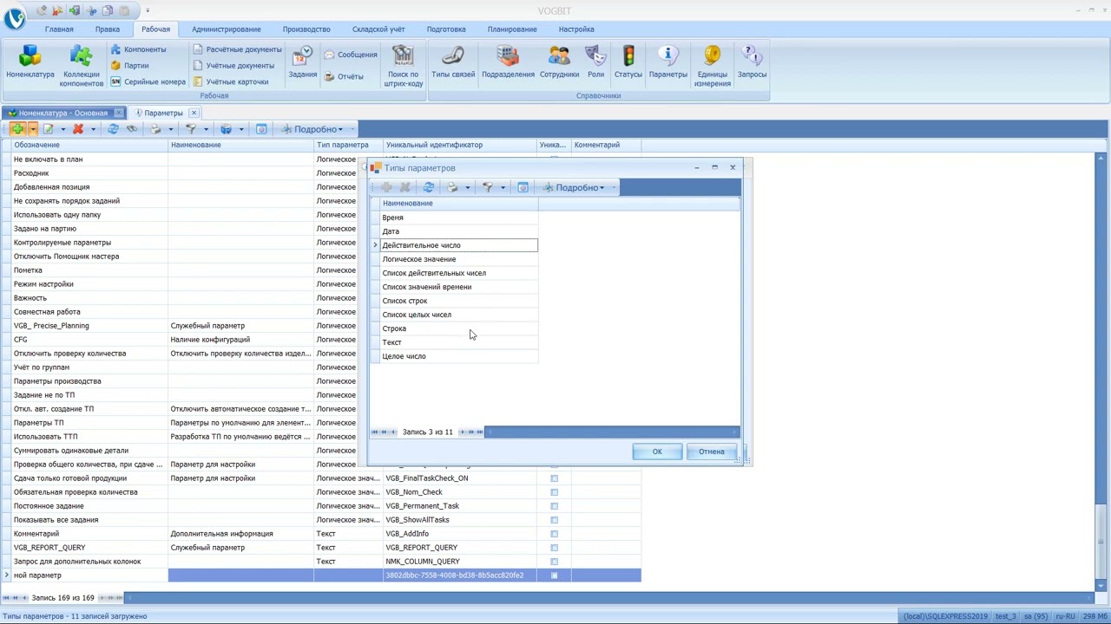This screenshot has width=1111, height=624.
Task: Open the add button dropdown arrow in main toolbar
Action: (32, 129)
